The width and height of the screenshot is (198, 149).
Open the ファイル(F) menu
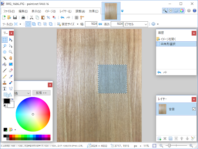tap(9, 11)
